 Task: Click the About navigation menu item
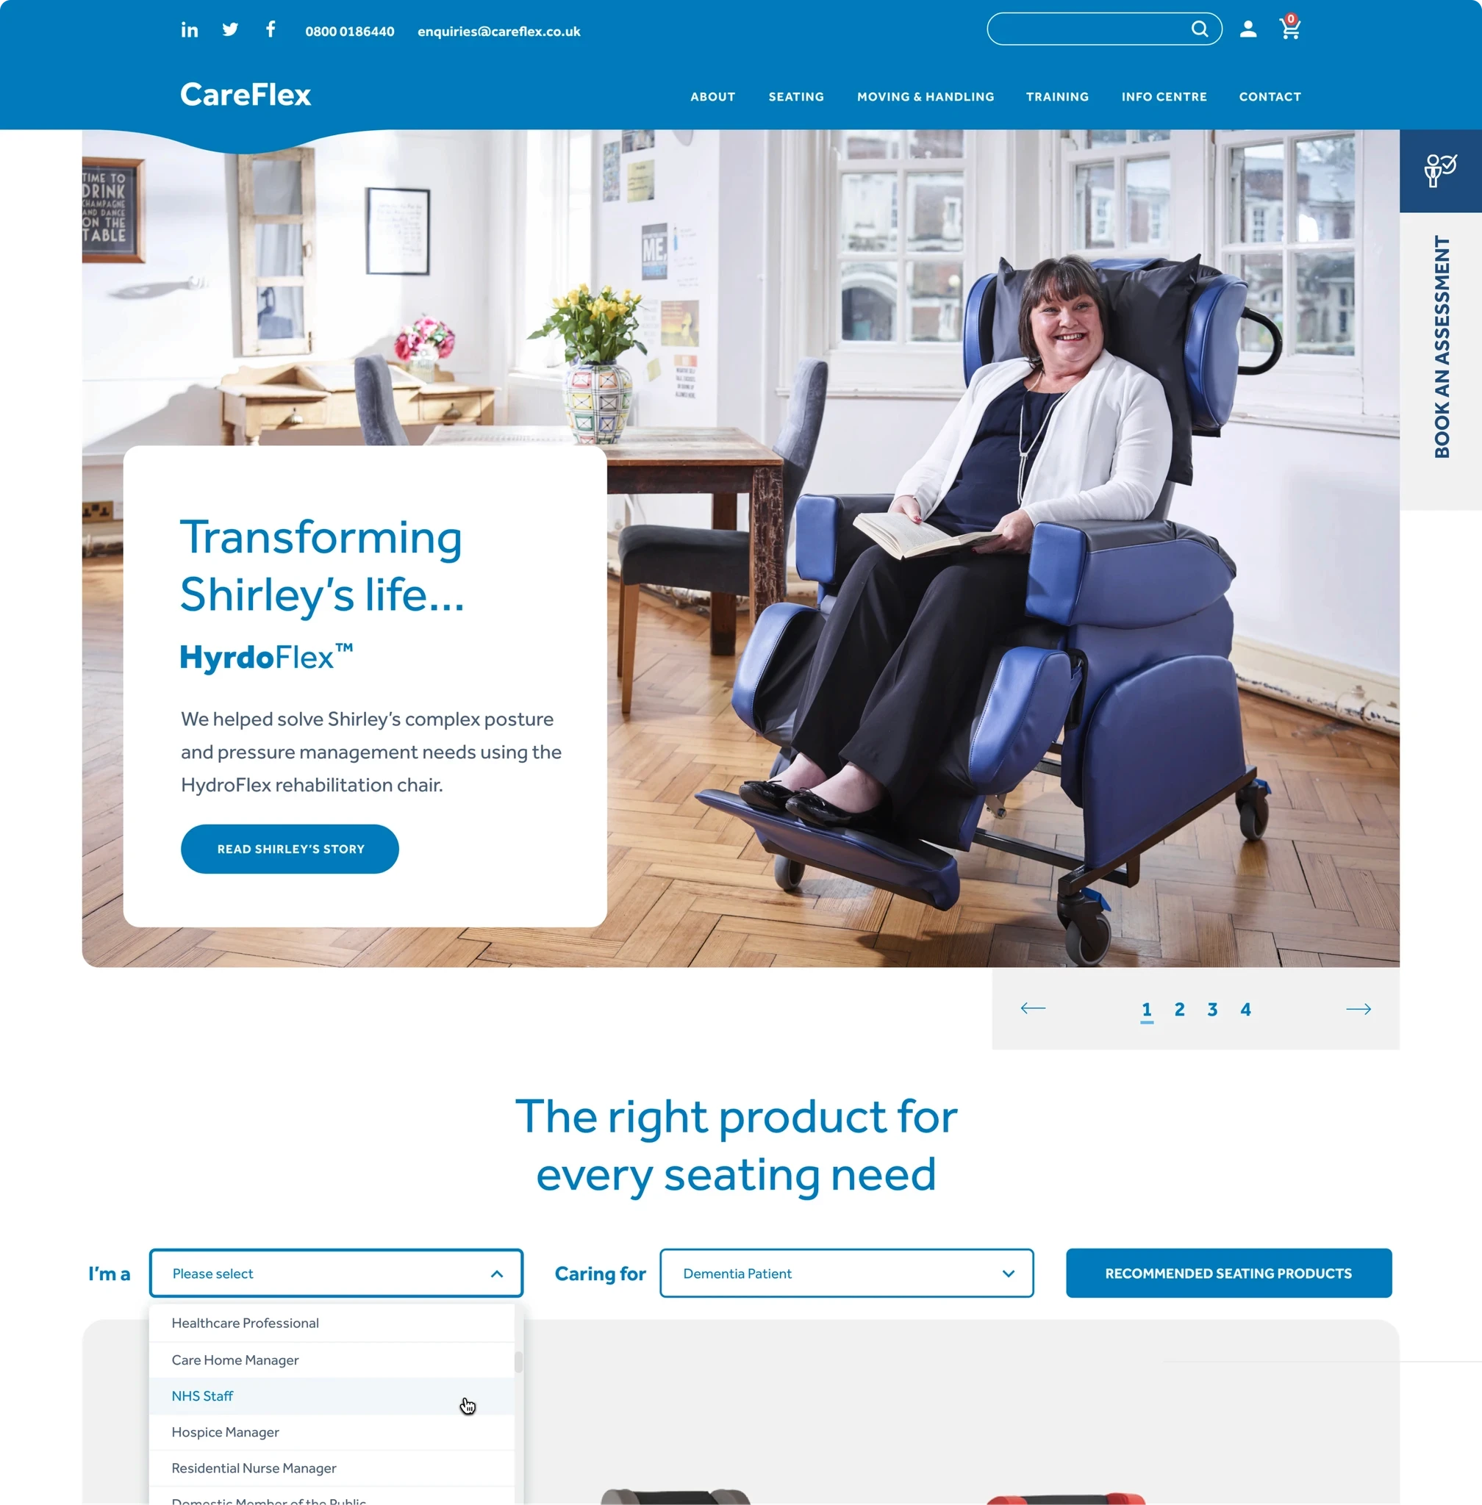711,96
